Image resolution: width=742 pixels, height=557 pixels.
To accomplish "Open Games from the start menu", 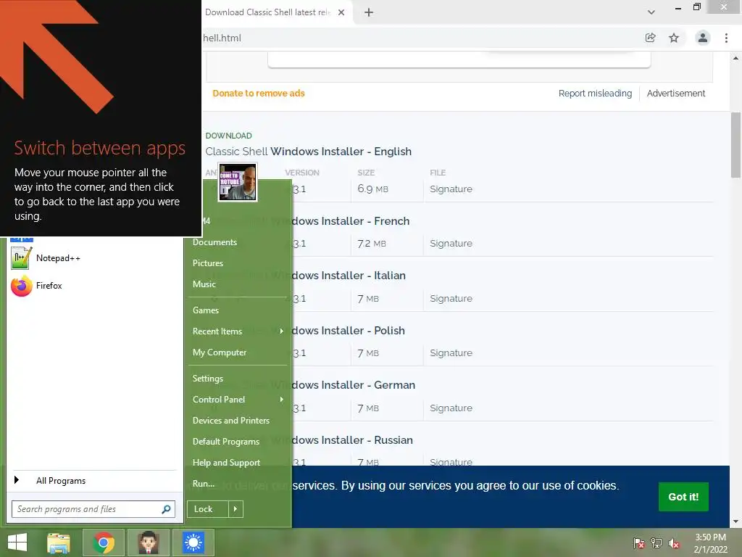I will click(205, 310).
